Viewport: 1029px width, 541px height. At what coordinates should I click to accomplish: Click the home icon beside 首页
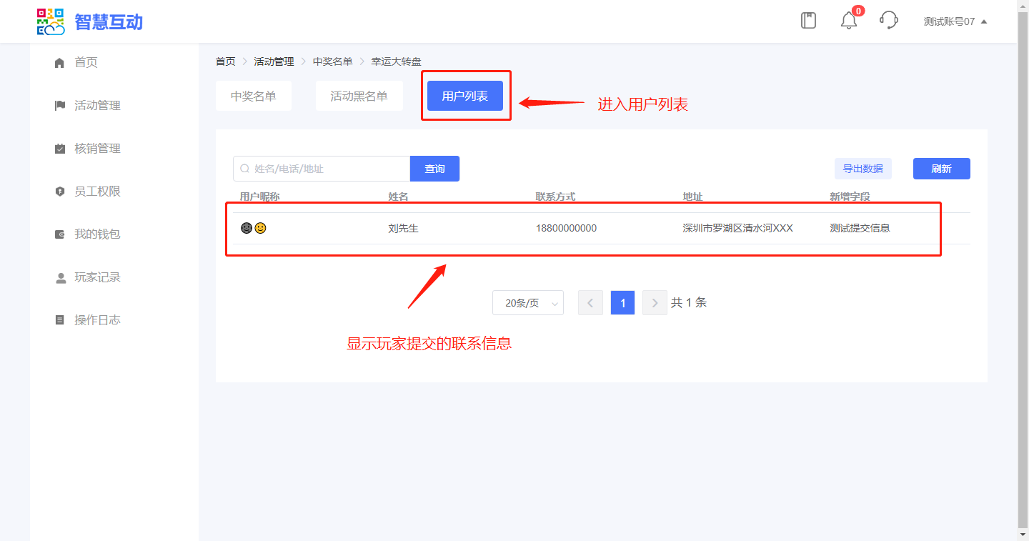point(60,63)
